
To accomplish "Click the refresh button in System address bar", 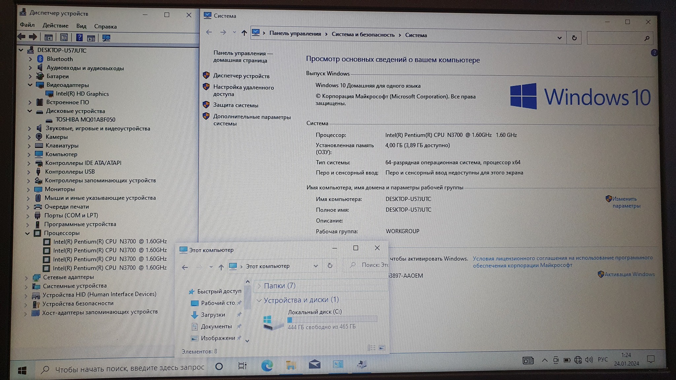I will pos(574,38).
